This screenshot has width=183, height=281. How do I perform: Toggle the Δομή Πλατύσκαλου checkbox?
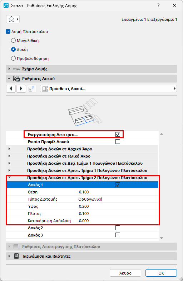(8, 32)
